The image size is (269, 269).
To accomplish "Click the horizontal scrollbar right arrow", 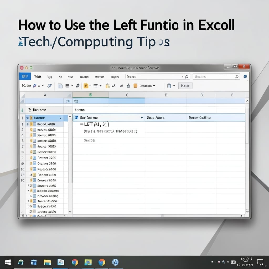I will (x=242, y=216).
